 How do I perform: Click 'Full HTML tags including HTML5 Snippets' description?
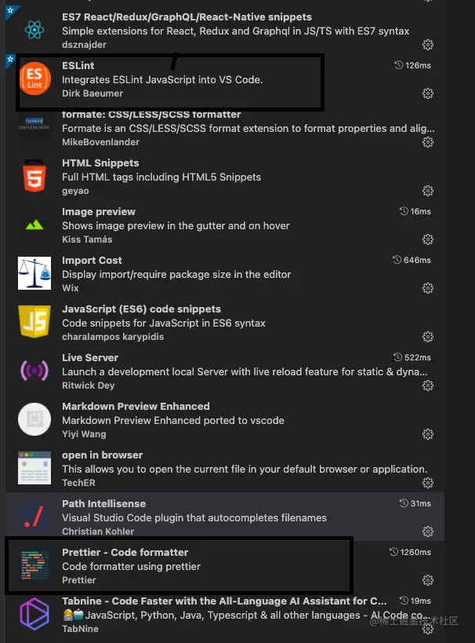click(161, 177)
